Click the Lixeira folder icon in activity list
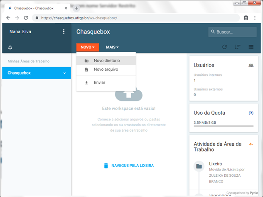This screenshot has width=263, height=197. tap(199, 166)
